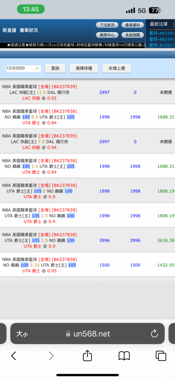175x380 pixels.
Task: Open the 系統相關 menu item
Action: (133, 35)
